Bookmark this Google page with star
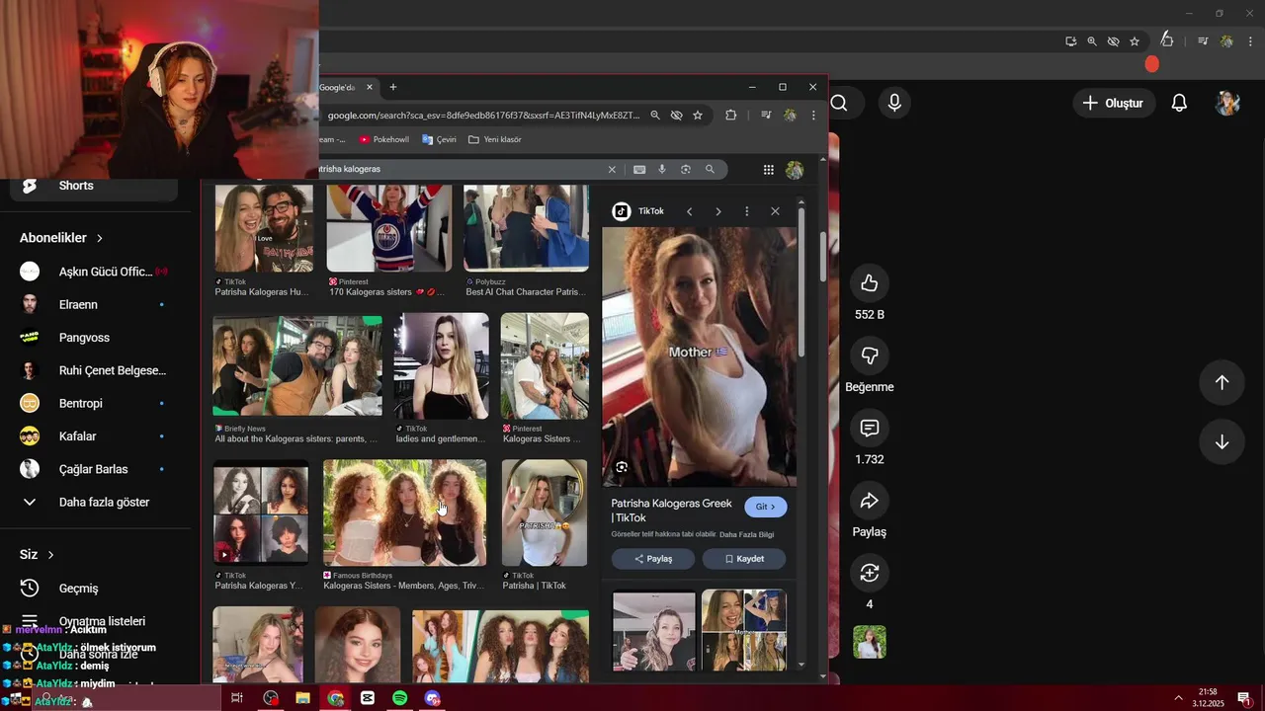The width and height of the screenshot is (1265, 711). [698, 116]
